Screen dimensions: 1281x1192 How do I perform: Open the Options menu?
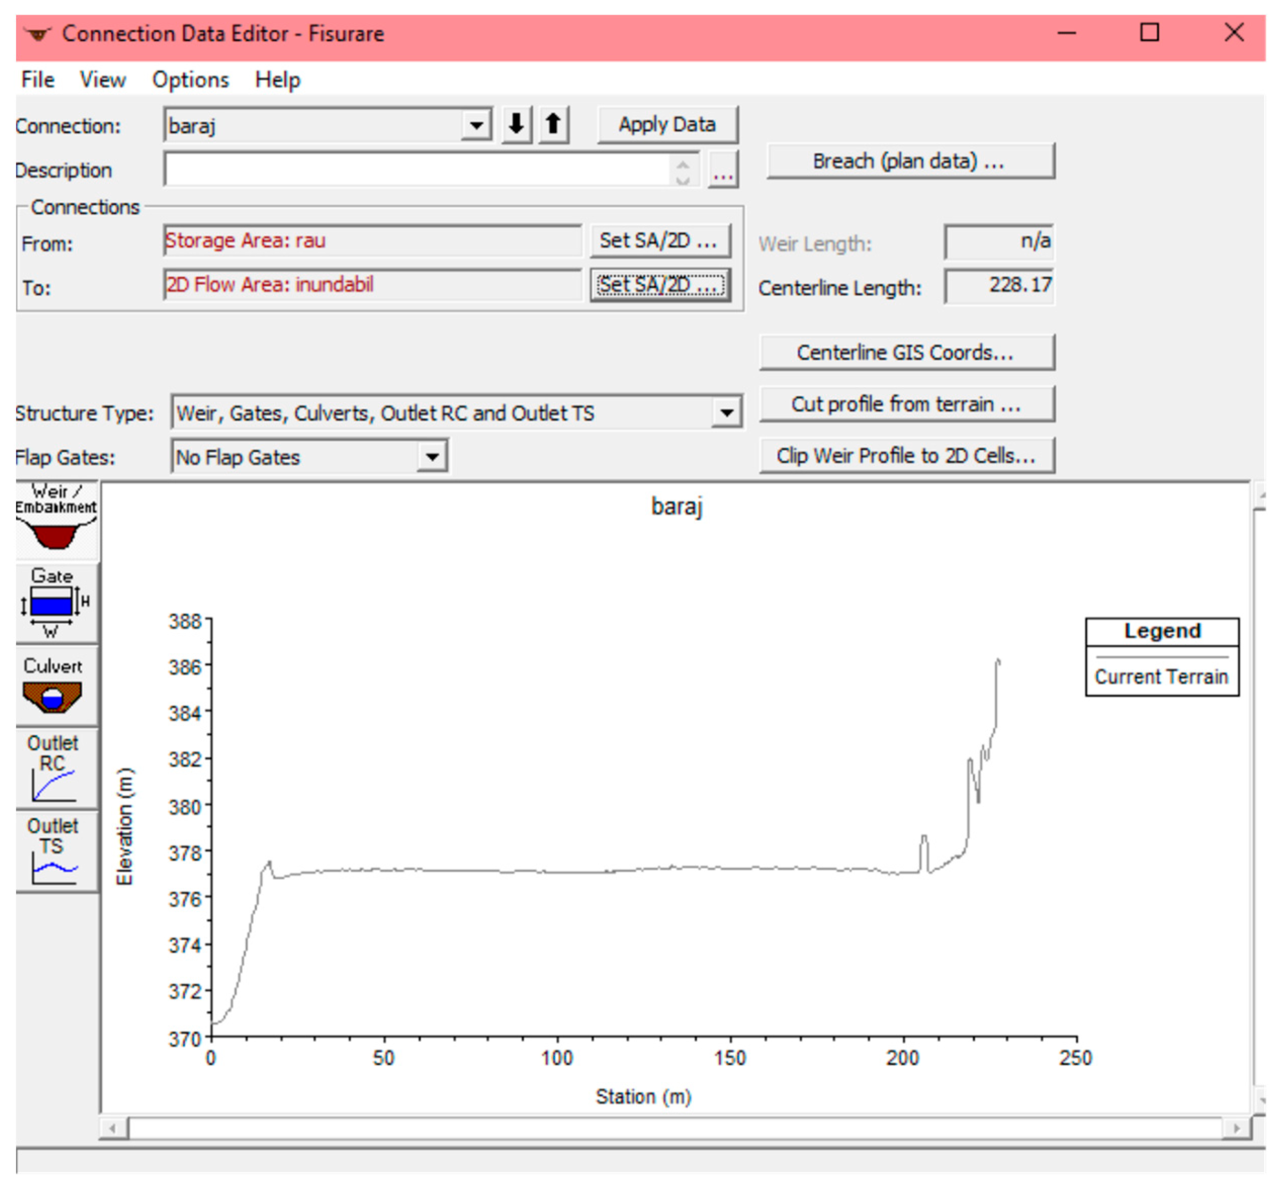point(190,80)
